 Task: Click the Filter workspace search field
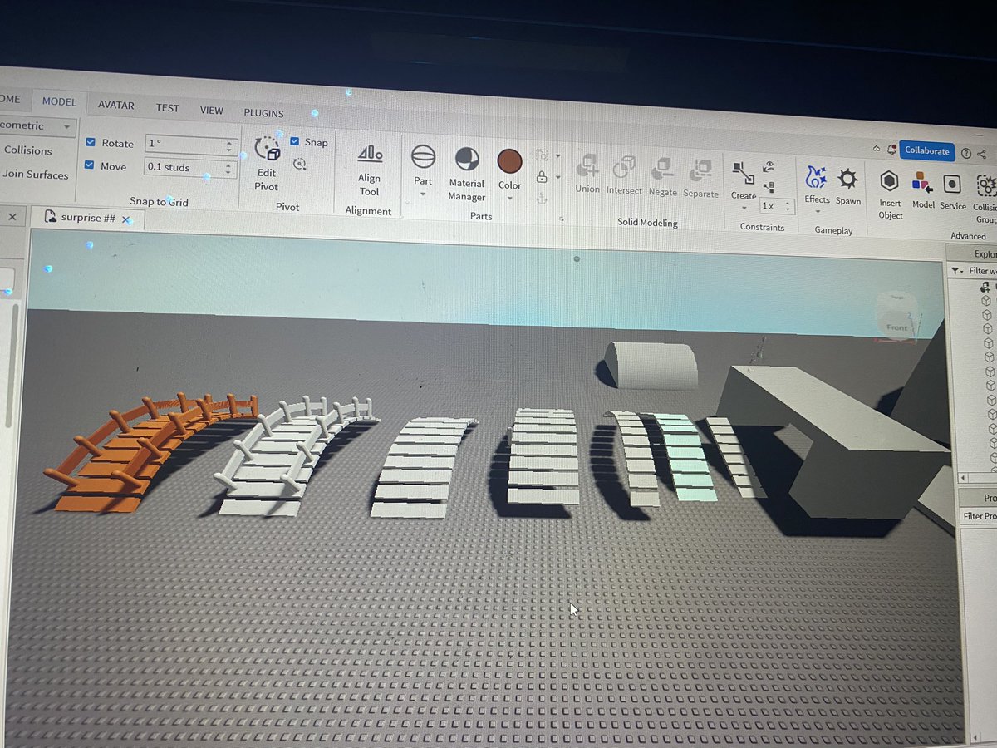[x=981, y=271]
